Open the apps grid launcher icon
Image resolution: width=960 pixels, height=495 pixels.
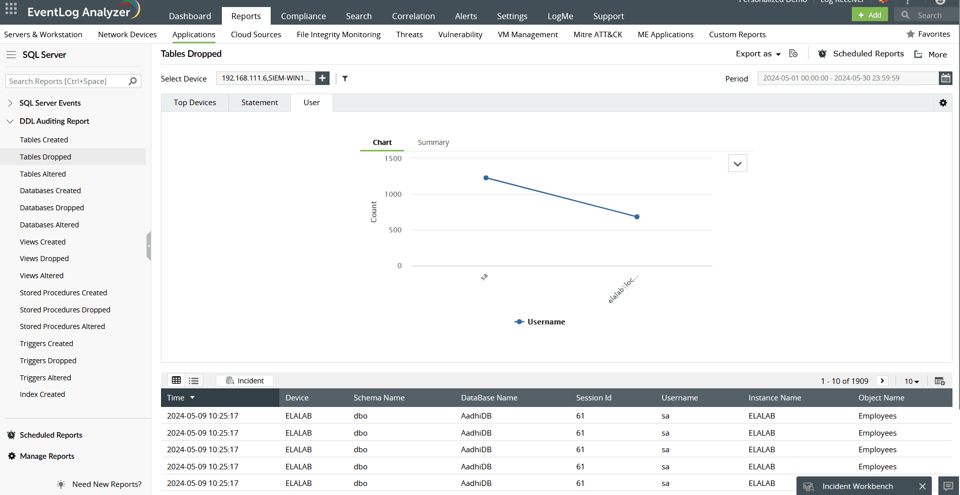[11, 9]
